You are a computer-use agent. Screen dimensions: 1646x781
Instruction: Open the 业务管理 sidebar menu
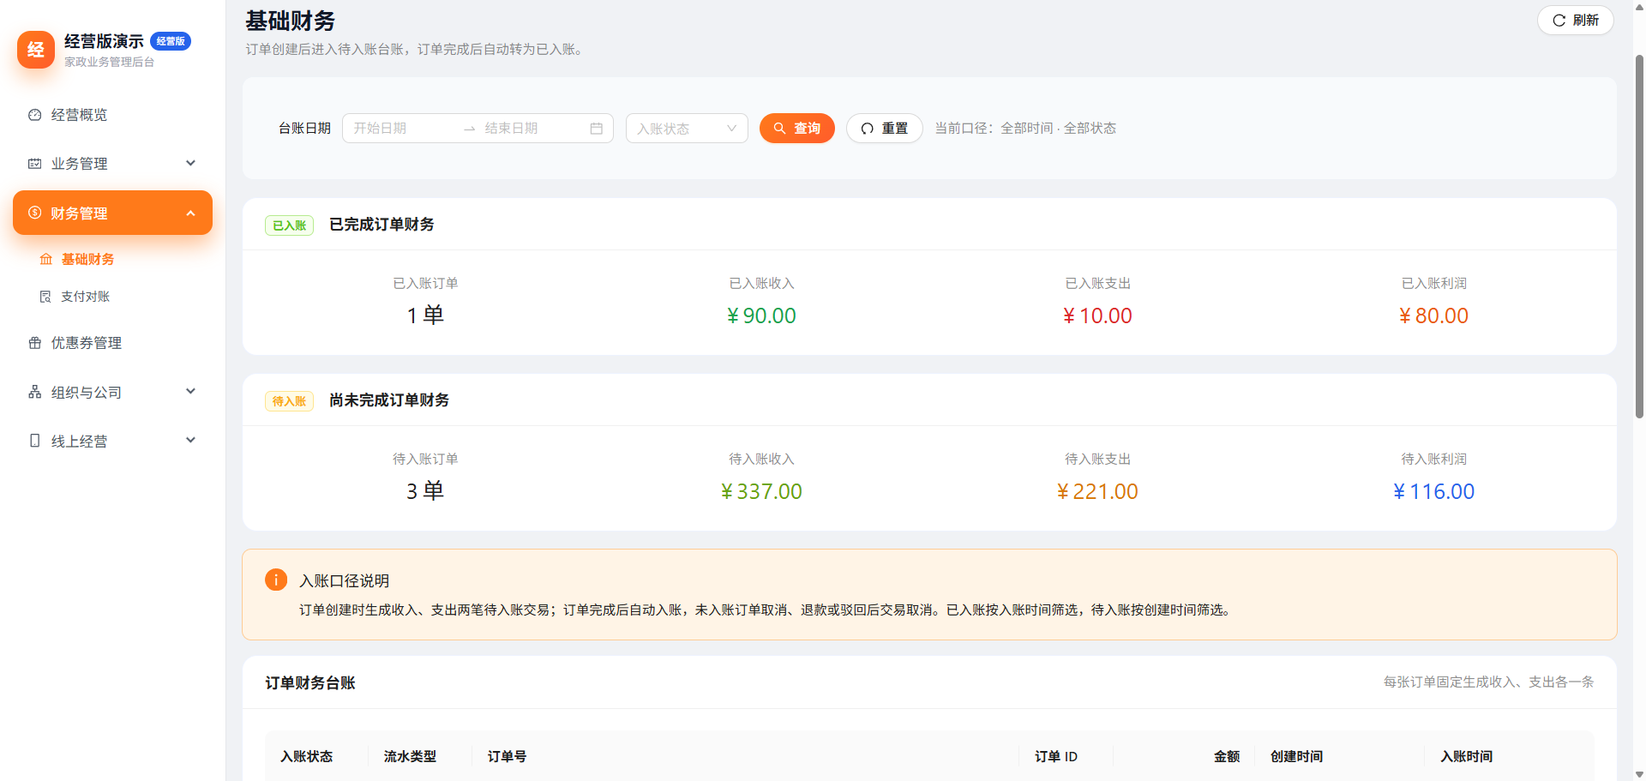[112, 164]
